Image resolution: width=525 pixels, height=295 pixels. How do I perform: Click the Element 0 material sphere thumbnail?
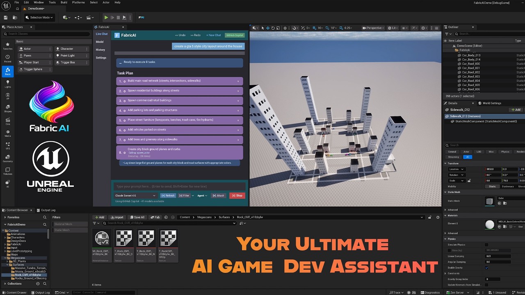click(x=490, y=224)
